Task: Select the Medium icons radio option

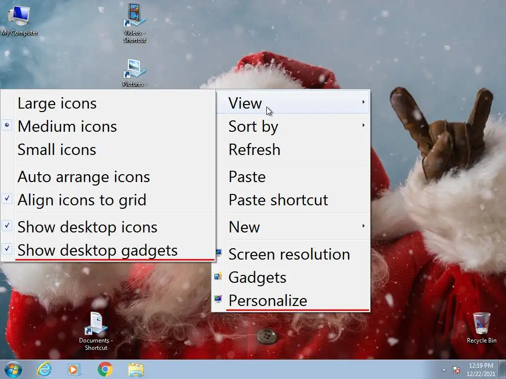Action: tap(108, 126)
